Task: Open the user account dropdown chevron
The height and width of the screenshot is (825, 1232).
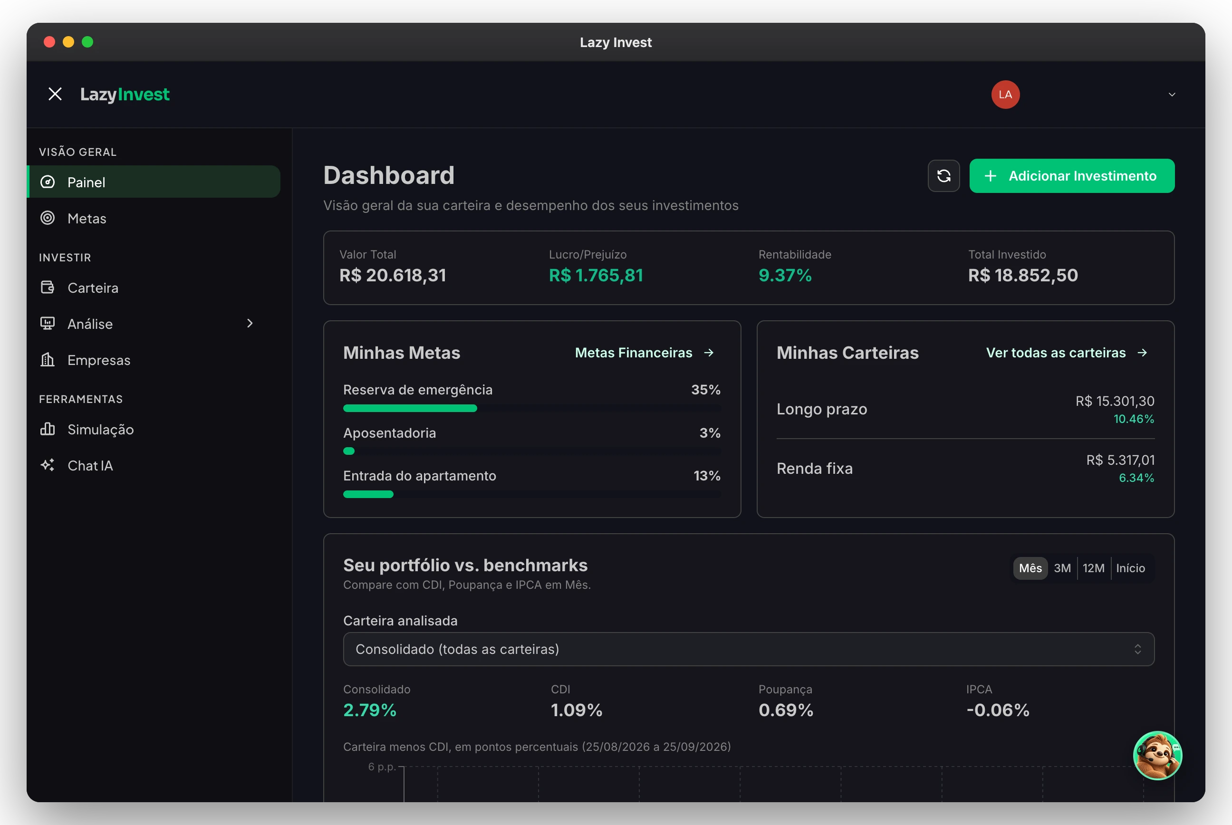Action: tap(1172, 95)
